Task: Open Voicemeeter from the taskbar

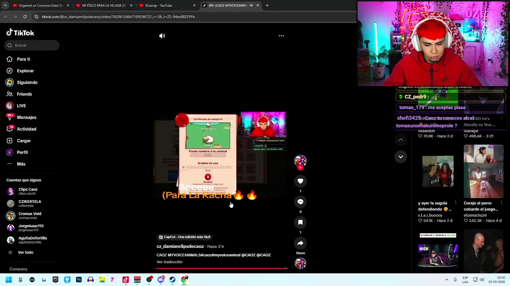Action: [137, 280]
